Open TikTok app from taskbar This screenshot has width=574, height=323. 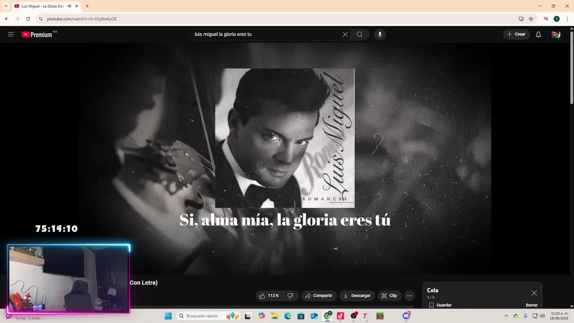click(x=340, y=316)
